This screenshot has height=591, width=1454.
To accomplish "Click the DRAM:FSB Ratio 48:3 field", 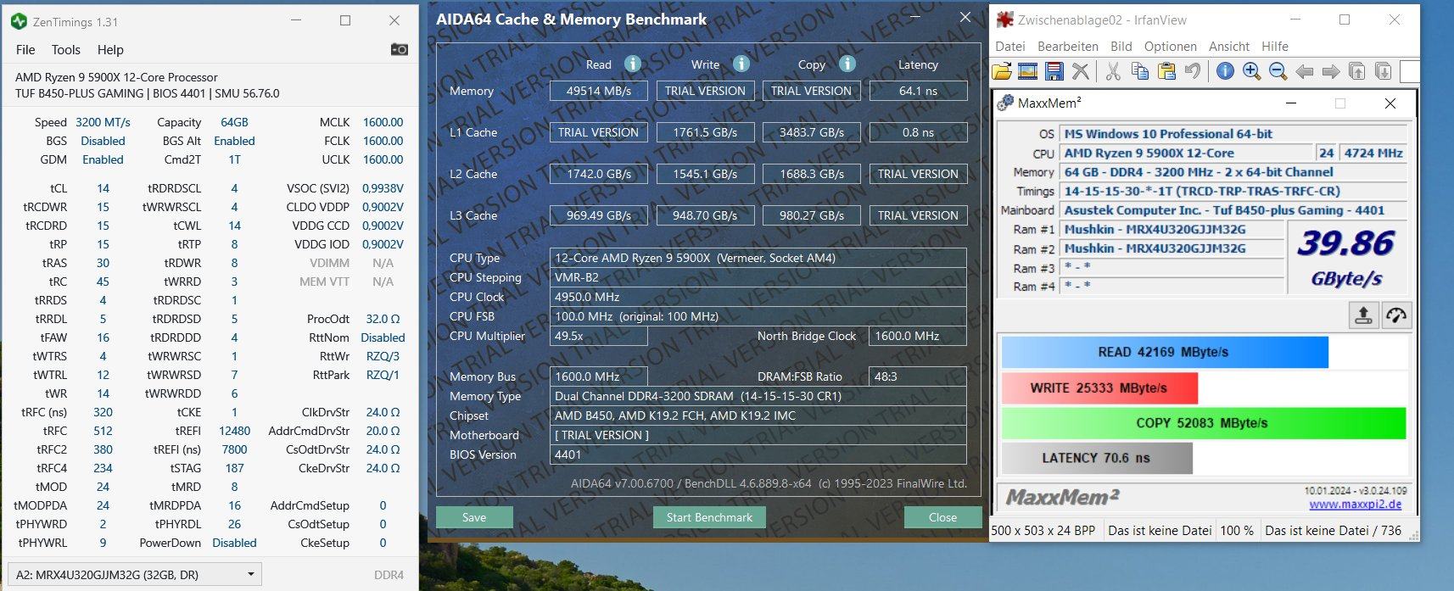I will 918,376.
